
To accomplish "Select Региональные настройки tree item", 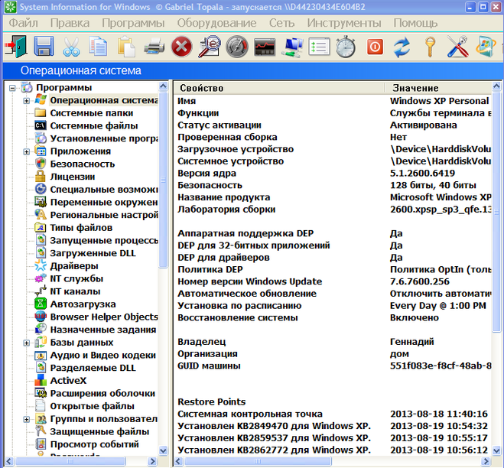I will pos(104,215).
